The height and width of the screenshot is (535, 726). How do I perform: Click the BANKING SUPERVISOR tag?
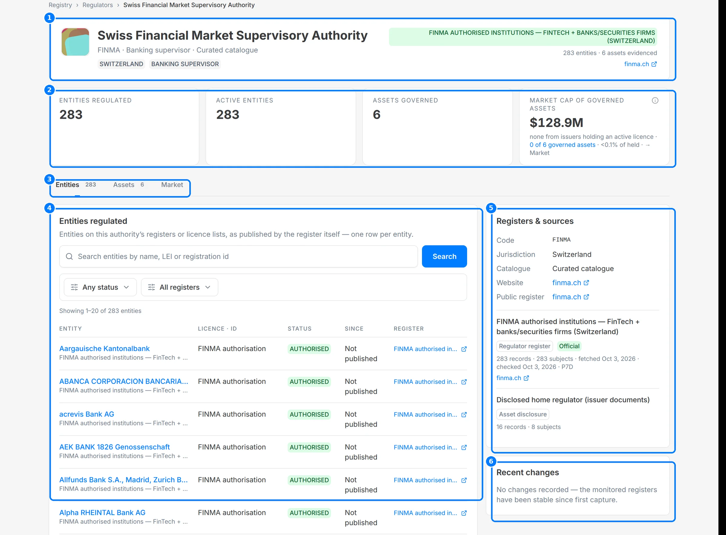[x=185, y=64]
